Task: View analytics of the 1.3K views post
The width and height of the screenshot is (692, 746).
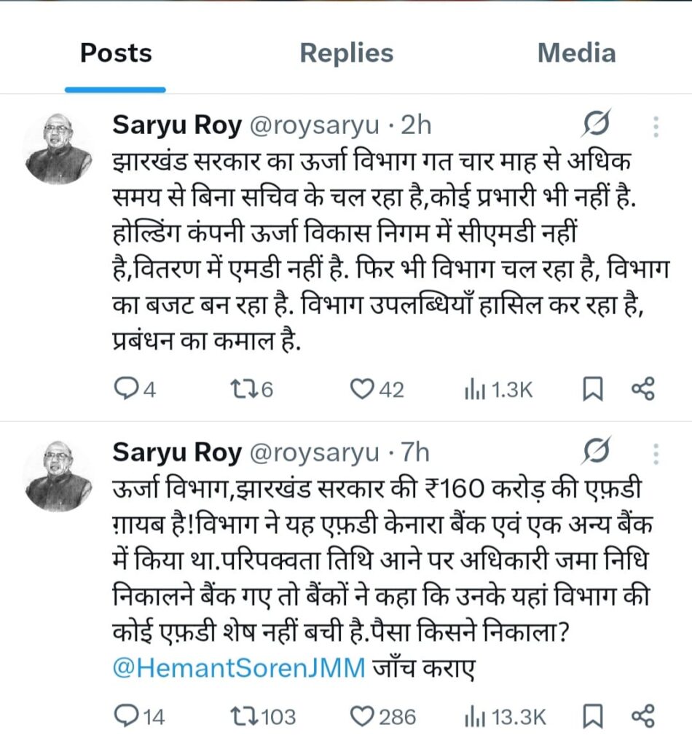Action: tap(470, 391)
